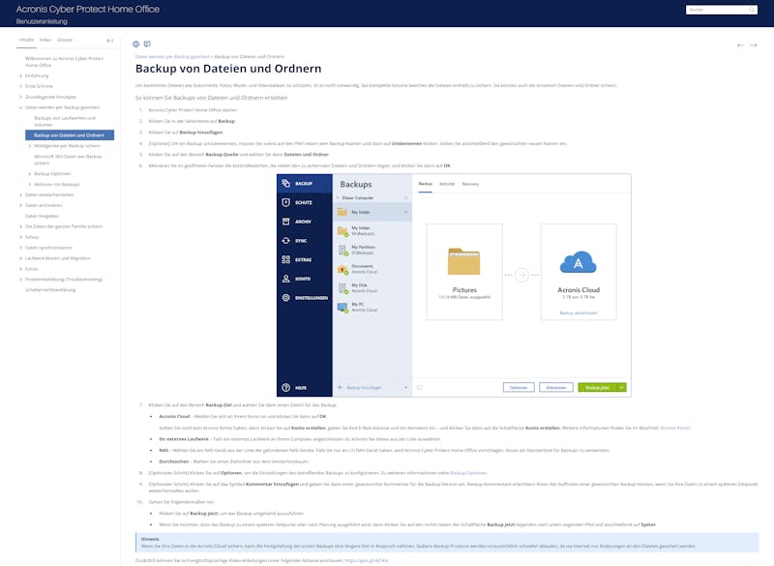Screen dimensions: 774x566
Task: Open the Daten freigeben topic
Action: point(42,216)
